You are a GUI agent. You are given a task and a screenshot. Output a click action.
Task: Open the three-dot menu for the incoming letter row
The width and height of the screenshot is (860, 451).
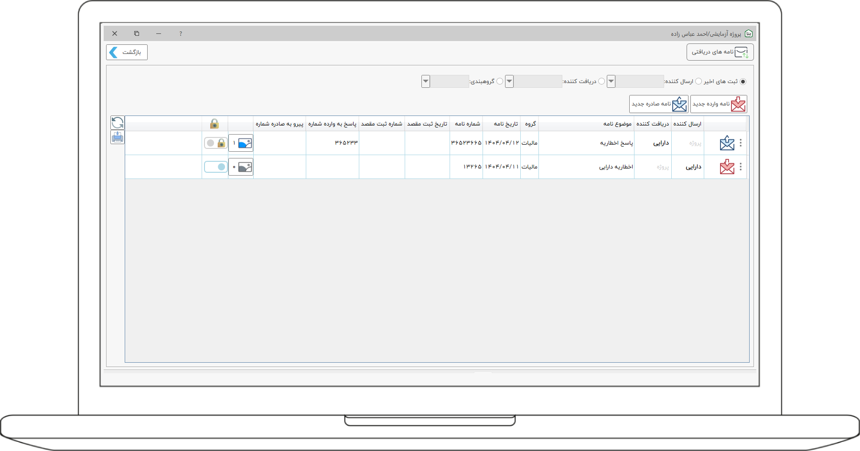click(x=741, y=167)
